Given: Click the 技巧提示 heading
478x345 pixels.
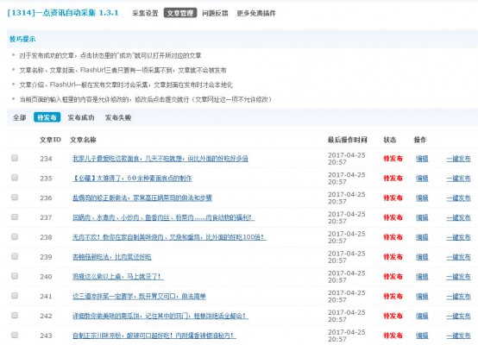Looking at the screenshot, I should (x=22, y=39).
